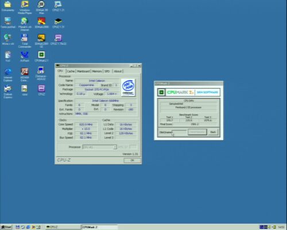287x230 pixels.
Task: Switch to the Cache tab
Action: click(71, 71)
